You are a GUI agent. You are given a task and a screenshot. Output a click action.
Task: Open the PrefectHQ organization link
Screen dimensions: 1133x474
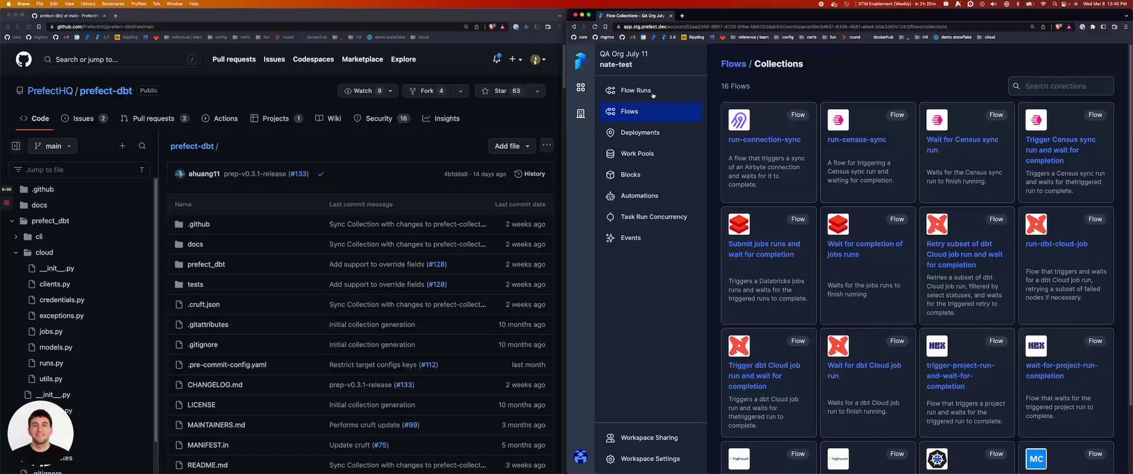(x=50, y=91)
